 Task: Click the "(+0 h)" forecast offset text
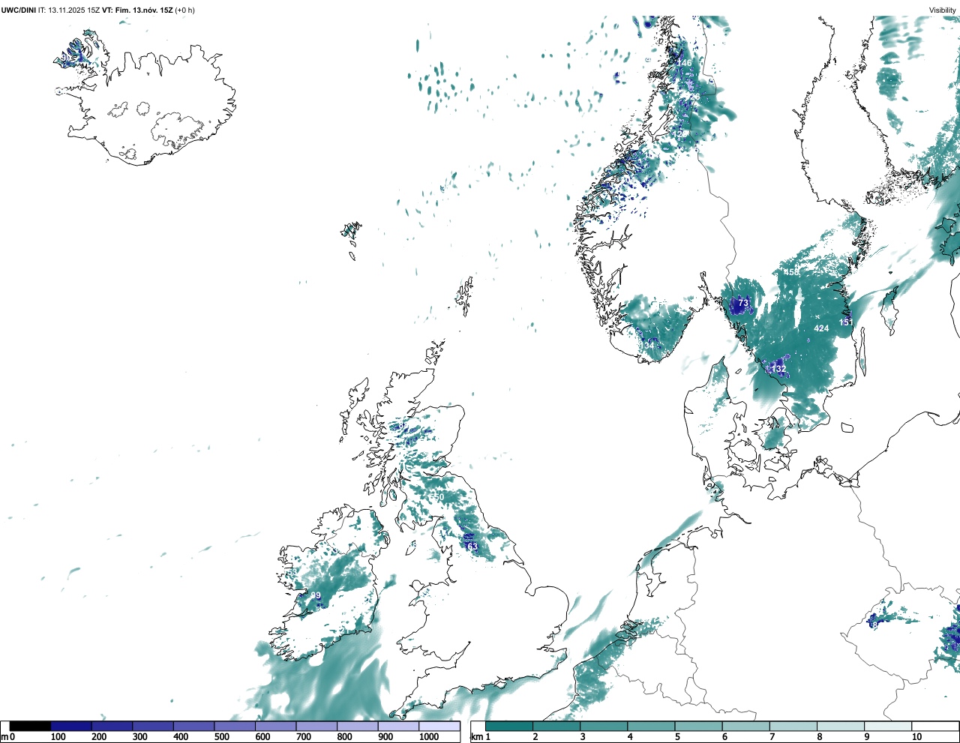point(184,10)
